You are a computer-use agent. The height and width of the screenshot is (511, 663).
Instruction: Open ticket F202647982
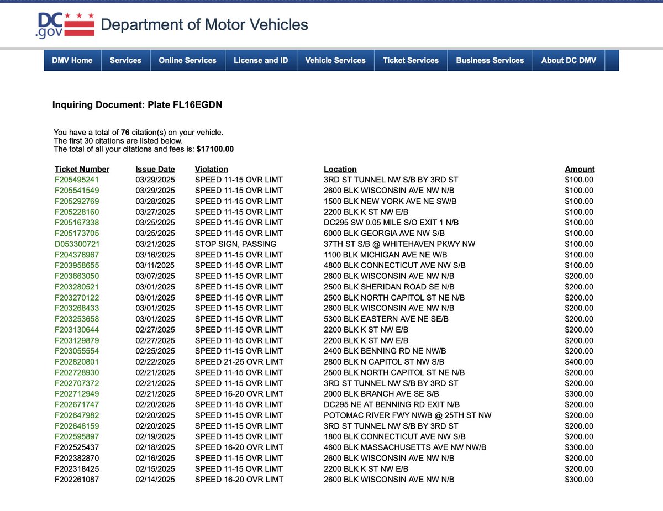[x=77, y=415]
